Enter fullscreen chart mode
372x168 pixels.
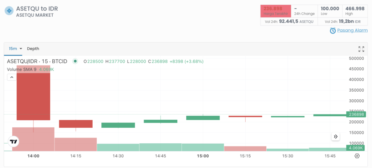(361, 49)
